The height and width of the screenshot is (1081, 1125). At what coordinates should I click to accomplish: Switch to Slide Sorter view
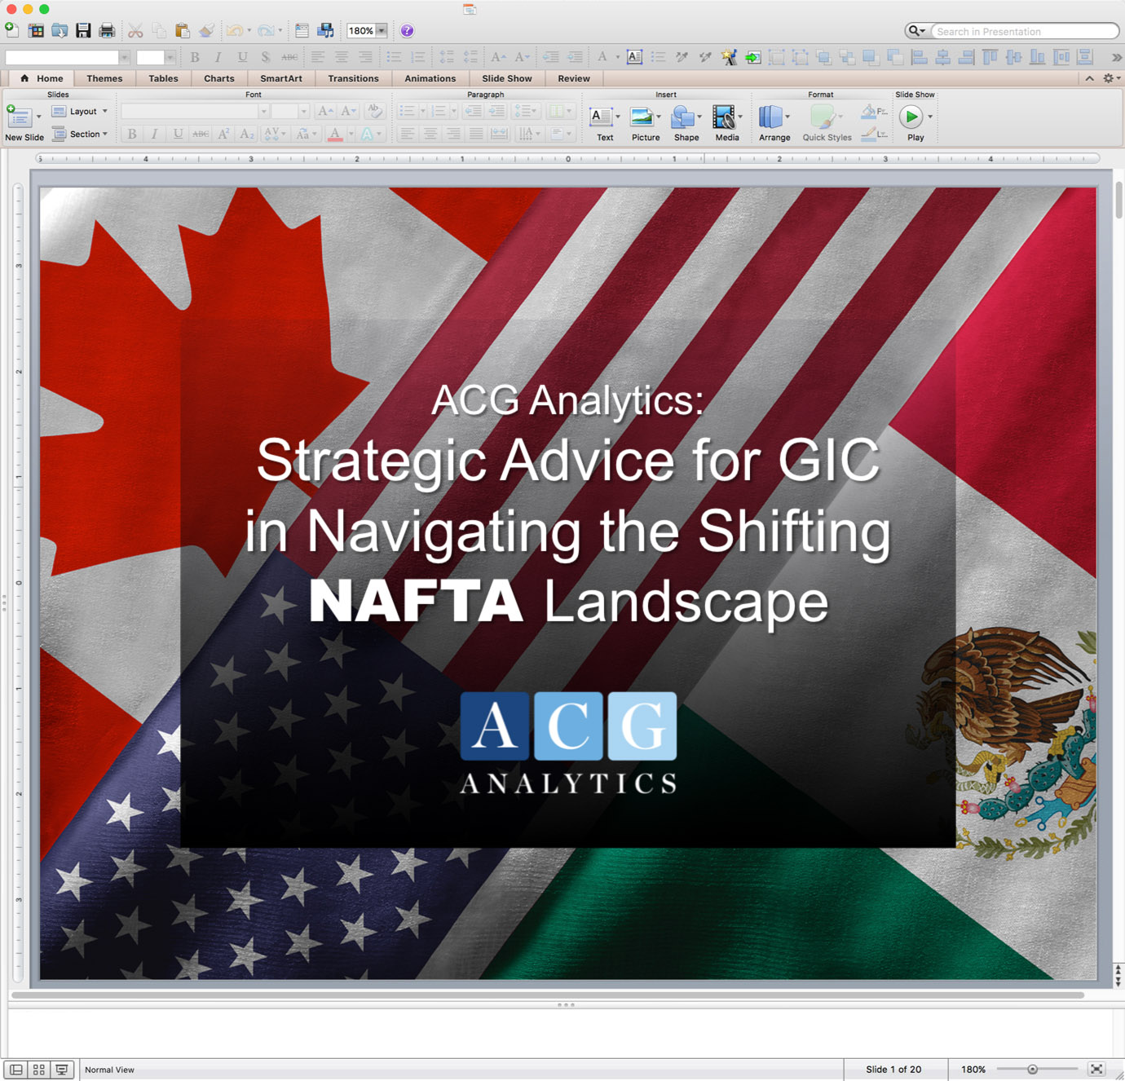click(38, 1070)
